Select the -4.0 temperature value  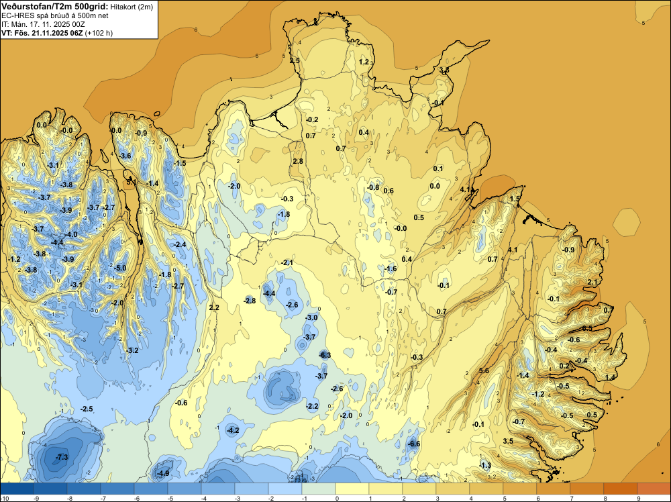72,234
